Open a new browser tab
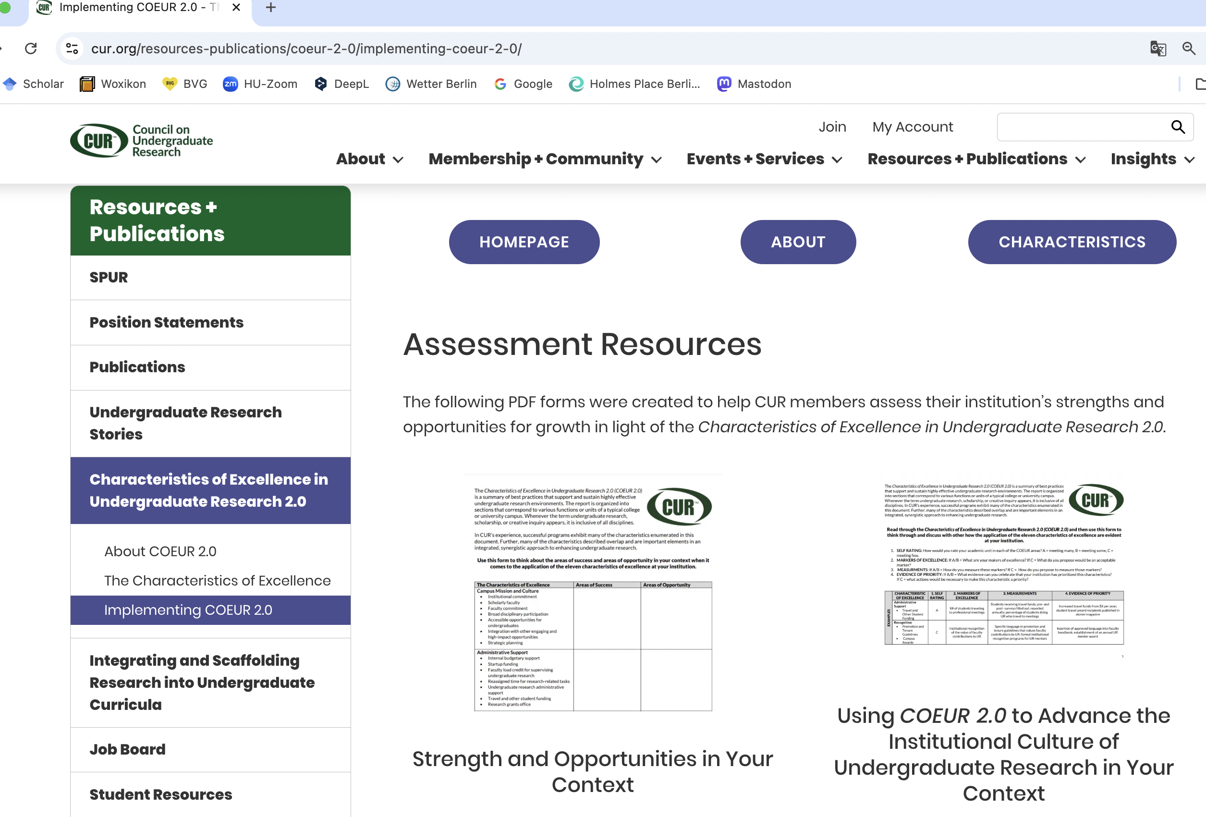 point(270,7)
